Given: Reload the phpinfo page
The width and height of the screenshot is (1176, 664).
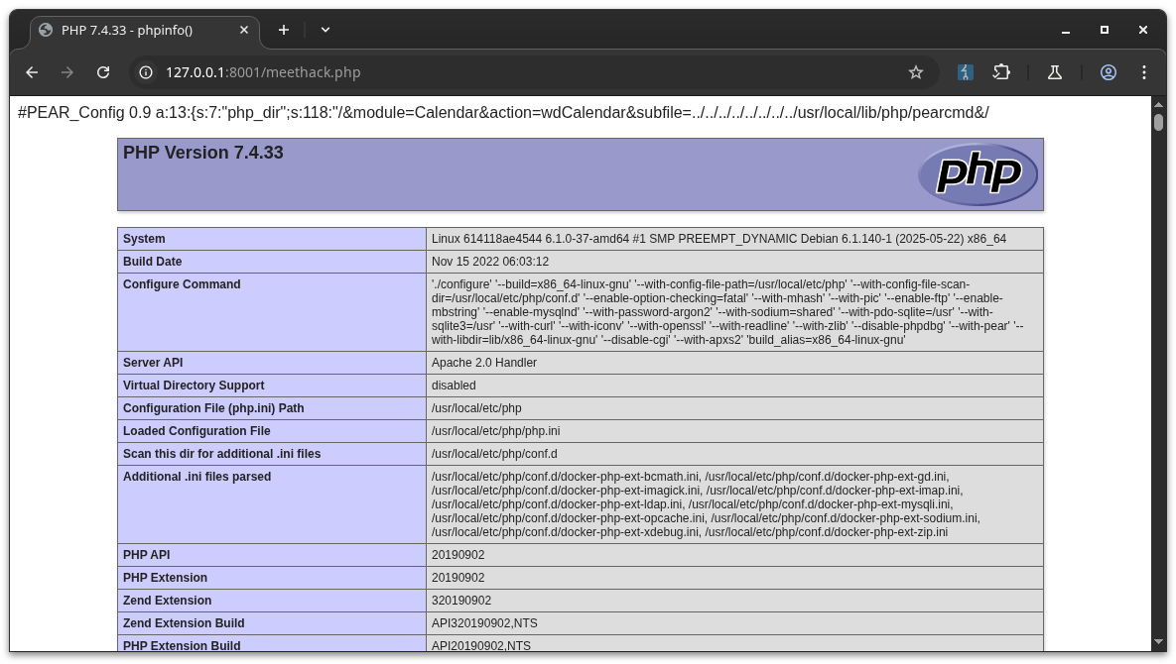Looking at the screenshot, I should coord(103,72).
